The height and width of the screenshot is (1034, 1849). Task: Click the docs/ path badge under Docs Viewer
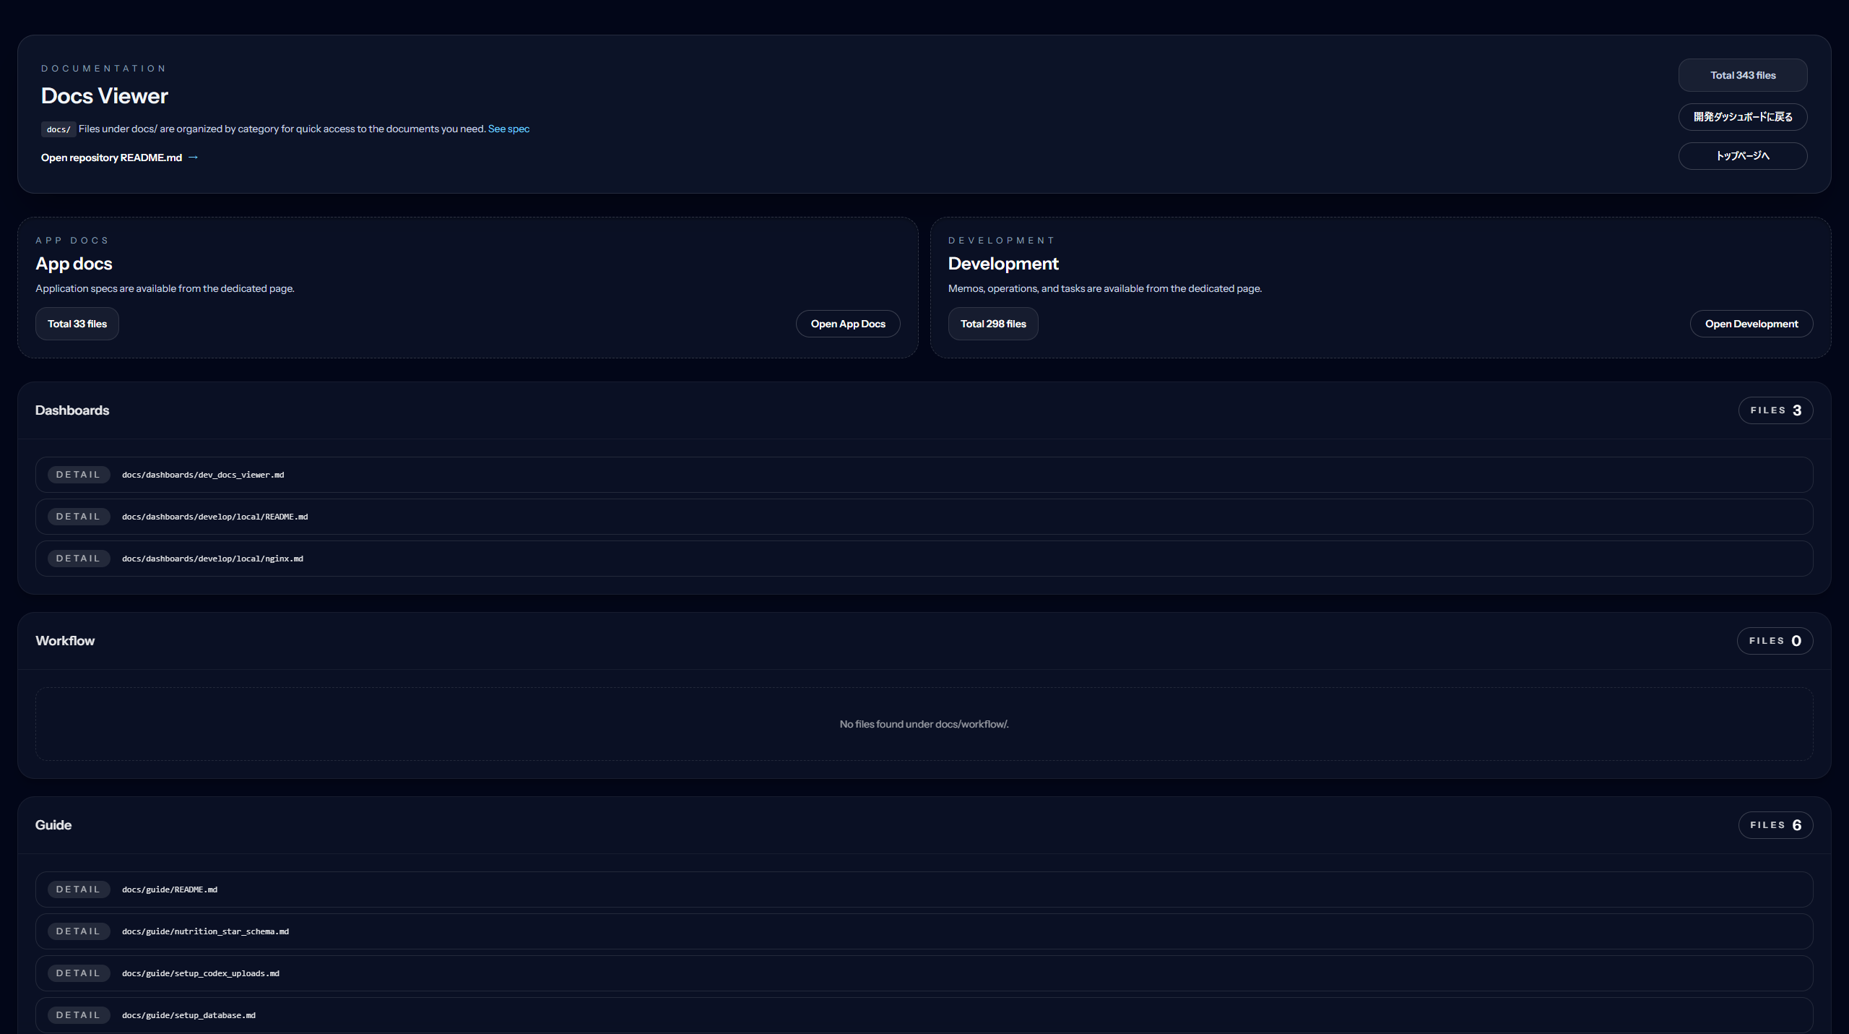59,129
